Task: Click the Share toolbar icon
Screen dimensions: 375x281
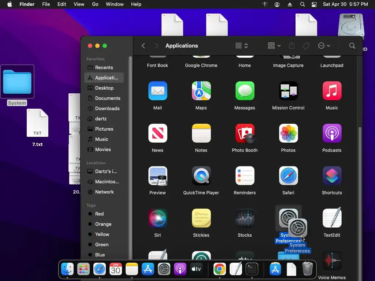Action: 292,45
